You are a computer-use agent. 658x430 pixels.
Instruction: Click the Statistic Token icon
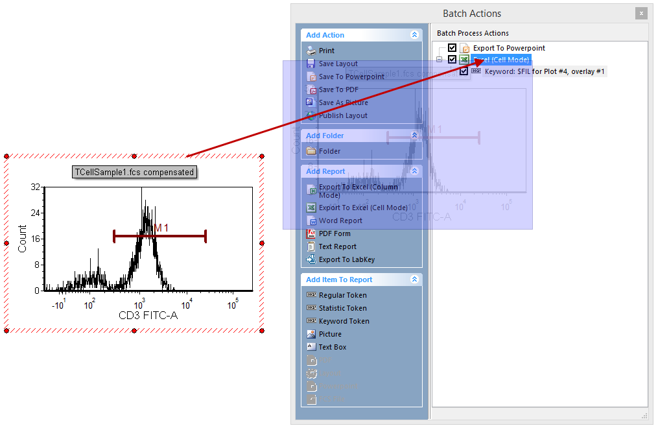pos(311,308)
